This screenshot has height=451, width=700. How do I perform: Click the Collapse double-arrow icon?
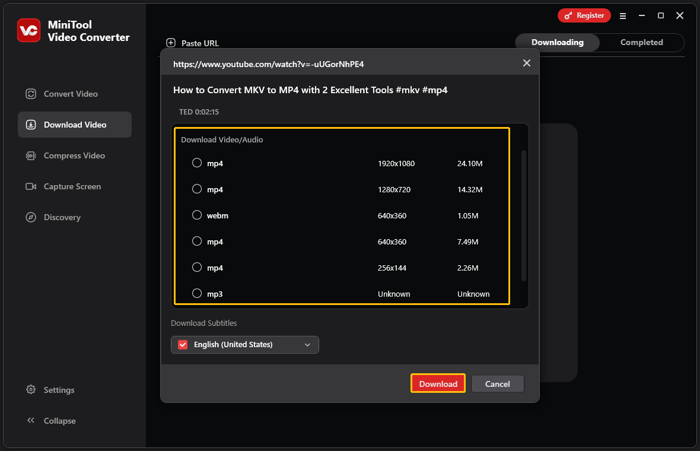tap(31, 420)
